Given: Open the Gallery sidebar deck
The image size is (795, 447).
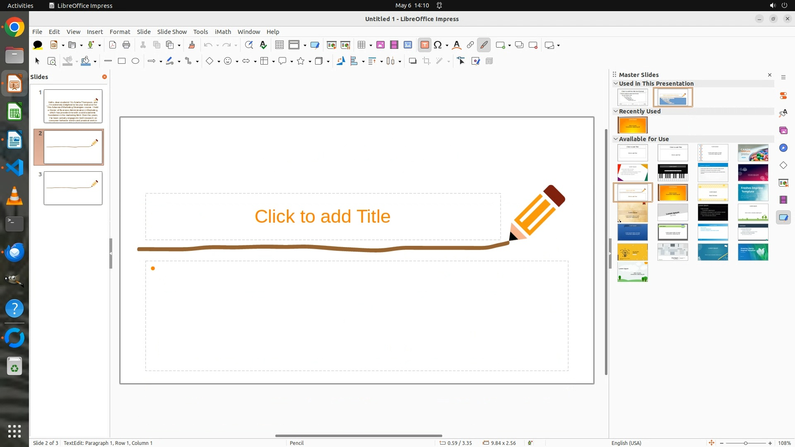Looking at the screenshot, I should (783, 130).
